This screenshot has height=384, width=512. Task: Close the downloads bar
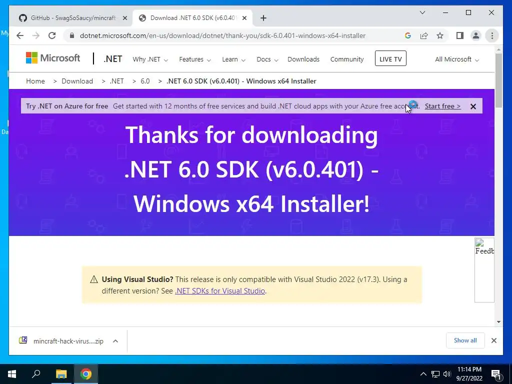coord(493,340)
